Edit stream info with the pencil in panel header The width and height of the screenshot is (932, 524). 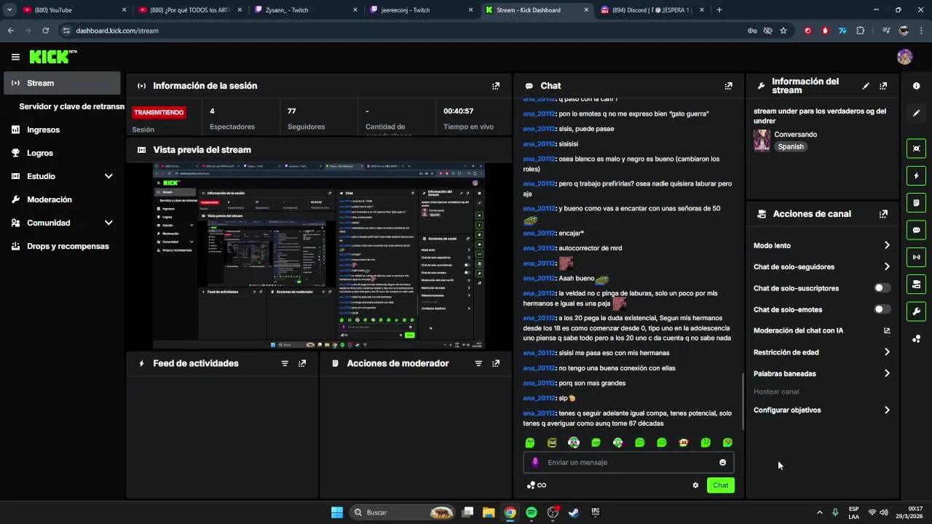tap(866, 86)
